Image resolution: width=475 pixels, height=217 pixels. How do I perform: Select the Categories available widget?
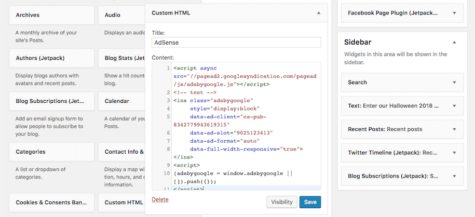(52, 152)
